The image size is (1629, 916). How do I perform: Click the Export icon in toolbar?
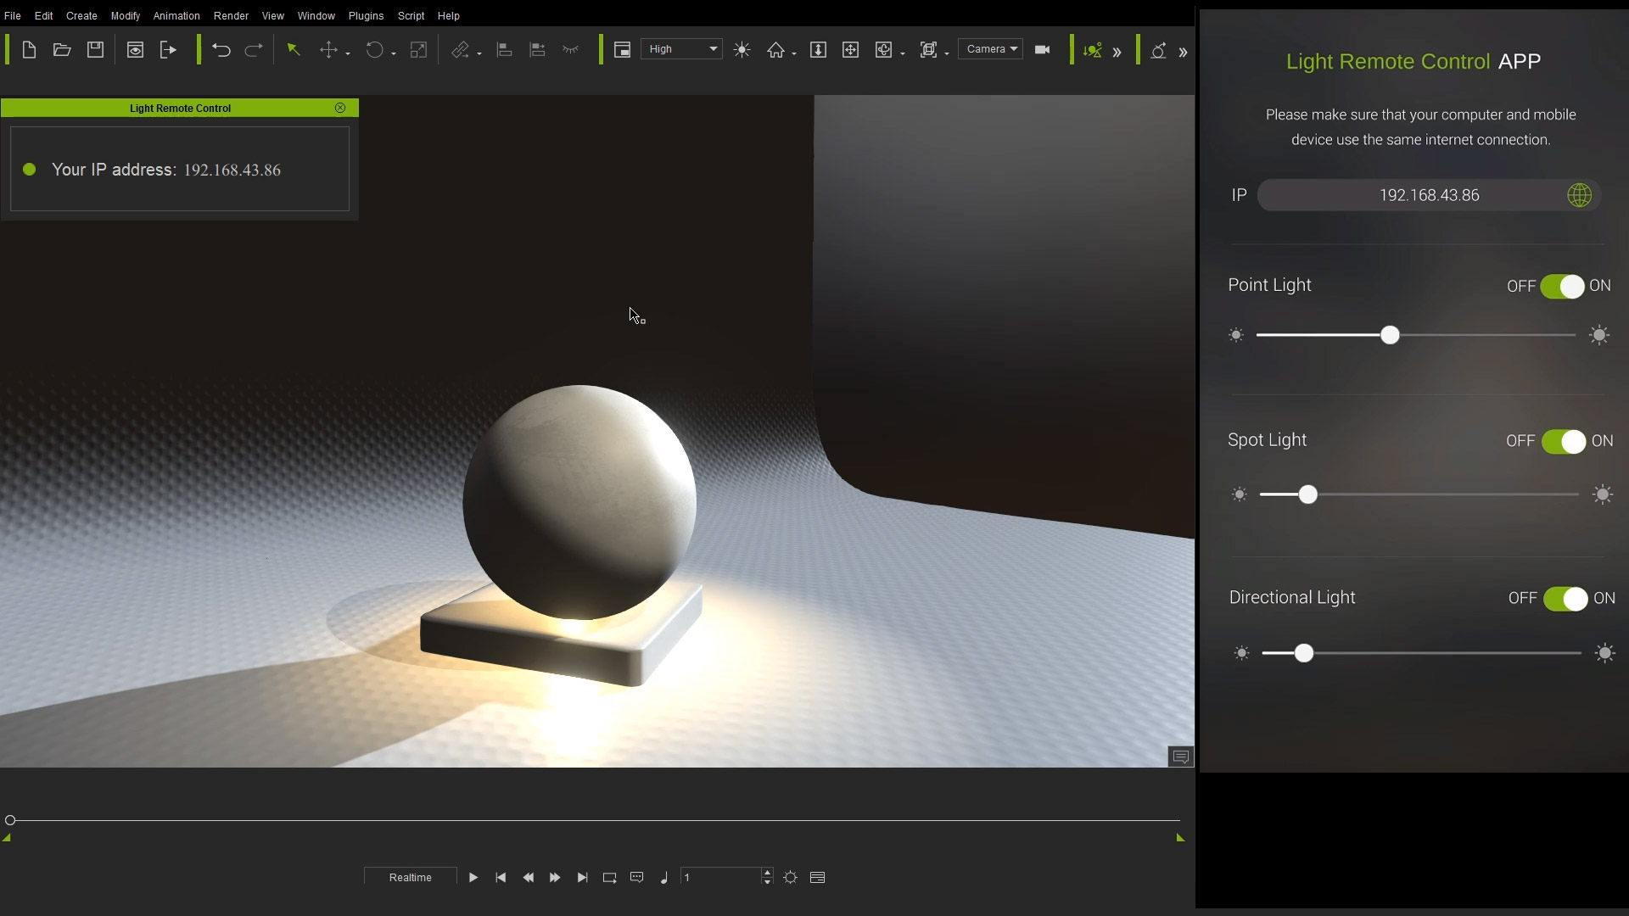point(168,50)
